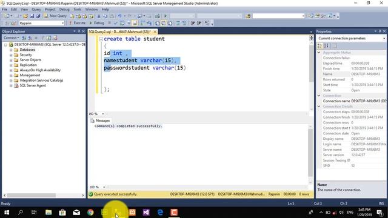Open the 100 % messages zoom dropdown
The width and height of the screenshot is (388, 218).
tap(104, 187)
